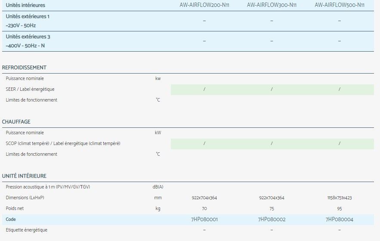The height and width of the screenshot is (241, 380).
Task: Click 'Puissance nominale' under CHAUFFAGE
Action: pos(25,133)
